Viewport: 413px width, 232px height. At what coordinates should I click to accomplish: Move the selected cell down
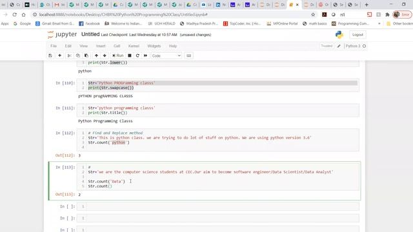[x=105, y=55]
